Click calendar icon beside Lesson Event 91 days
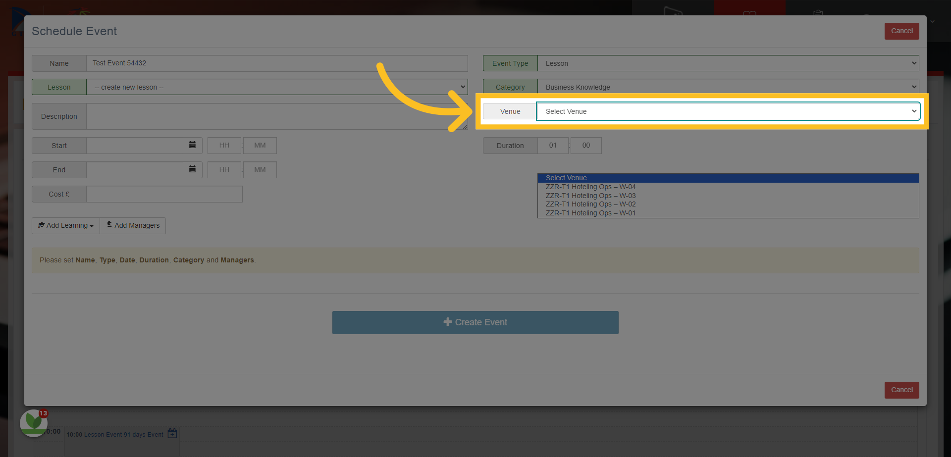This screenshot has width=951, height=457. (x=172, y=433)
